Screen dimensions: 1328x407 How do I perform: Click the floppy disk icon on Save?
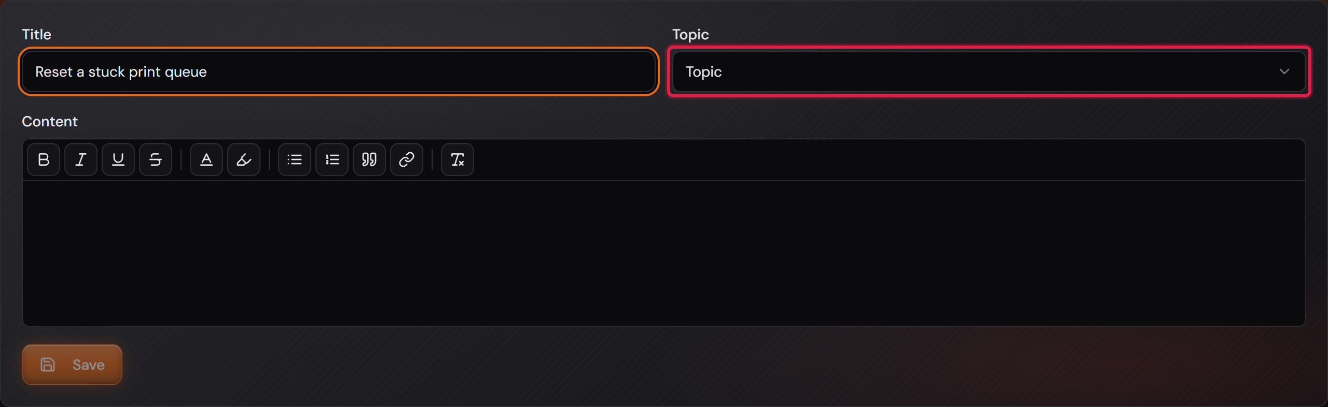point(48,365)
